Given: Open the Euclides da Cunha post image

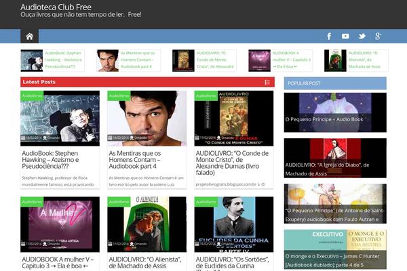Looking at the screenshot, I should coord(234,224).
